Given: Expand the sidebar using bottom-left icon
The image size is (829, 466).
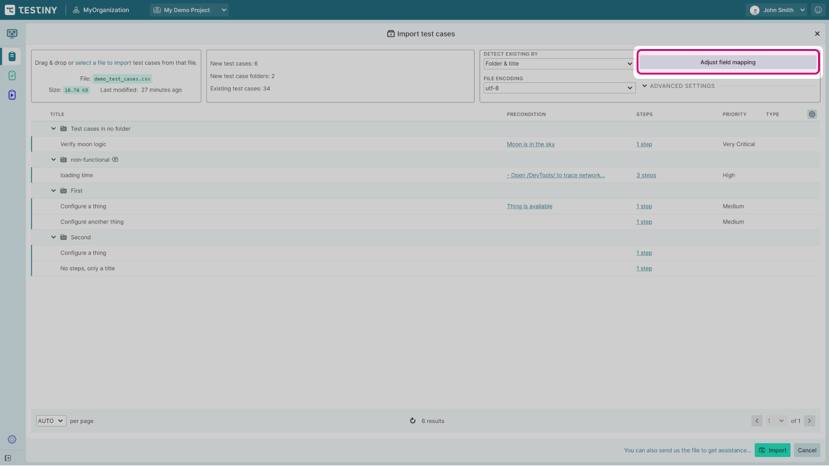Looking at the screenshot, I should 8,458.
